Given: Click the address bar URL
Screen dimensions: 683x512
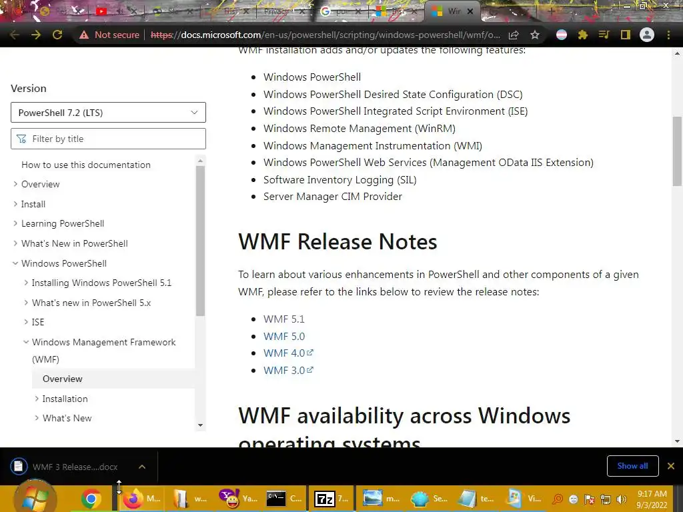Looking at the screenshot, I should click(325, 35).
